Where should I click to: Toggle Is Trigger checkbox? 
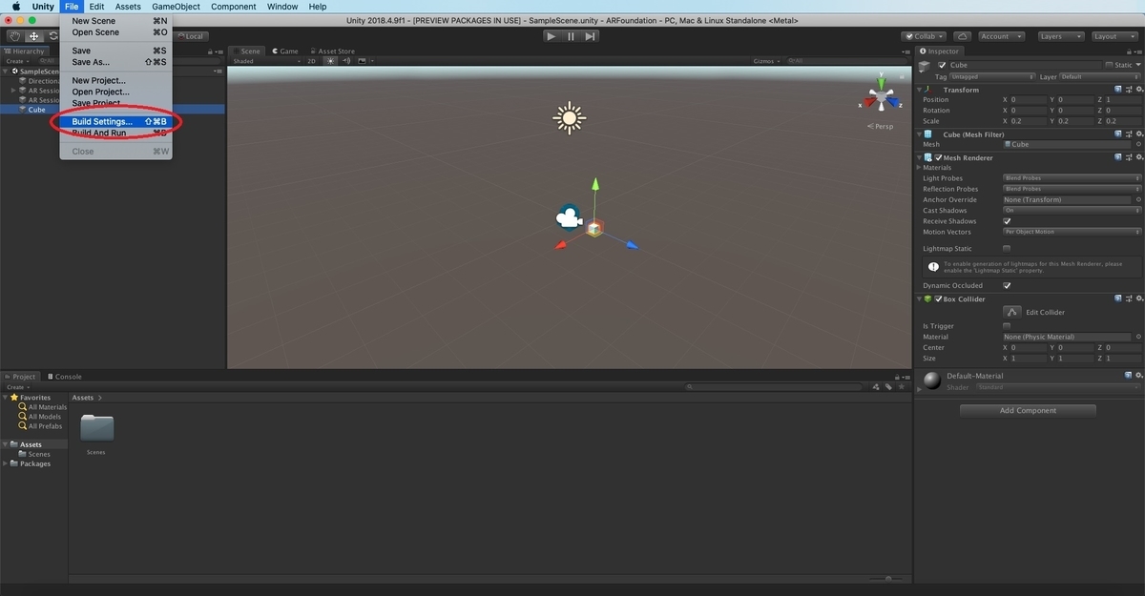tap(1007, 326)
